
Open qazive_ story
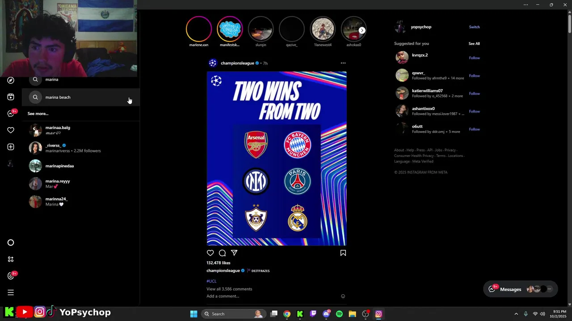click(292, 29)
